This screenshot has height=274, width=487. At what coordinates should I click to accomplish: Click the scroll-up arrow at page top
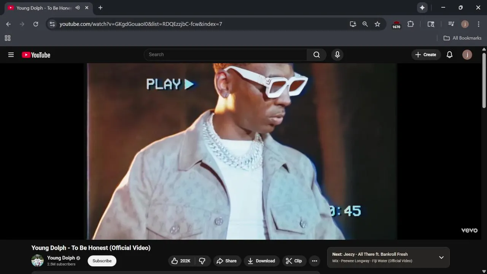coord(484,49)
